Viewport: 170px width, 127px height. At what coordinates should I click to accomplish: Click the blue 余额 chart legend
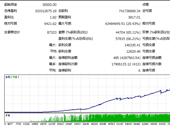coord(8,77)
